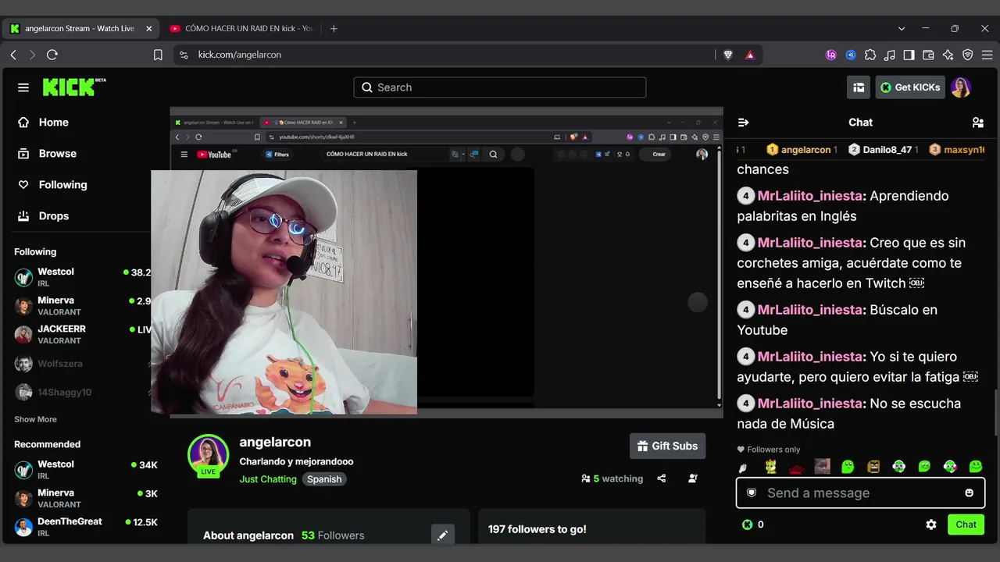Open Brave Wallet icon
This screenshot has height=562, width=1000.
[929, 55]
